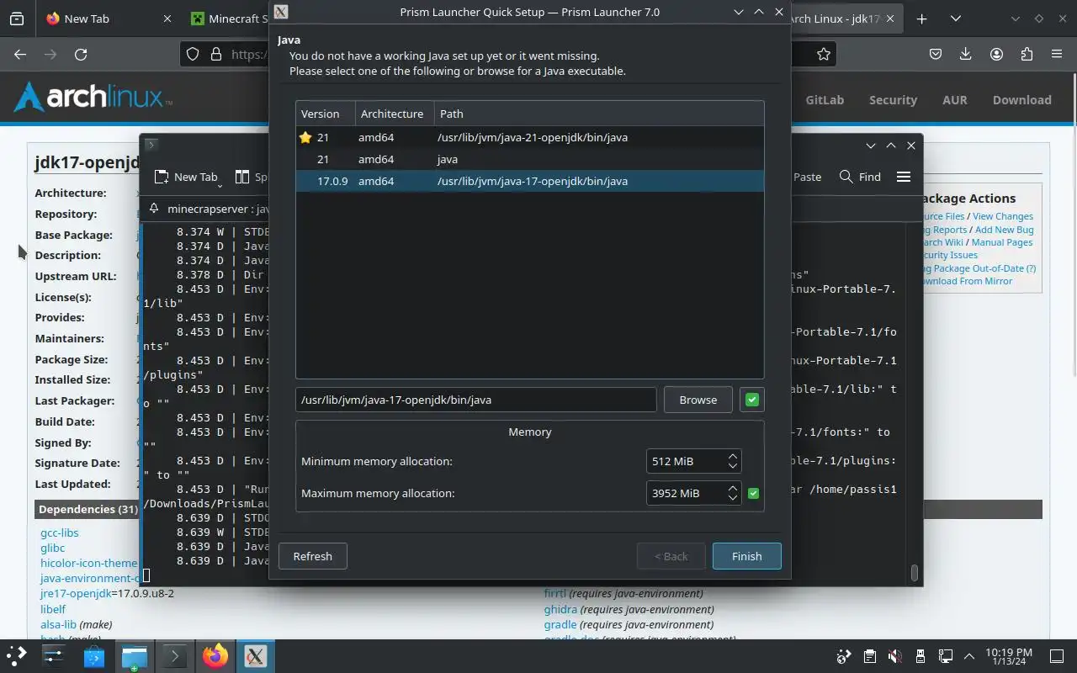Click the Firefox View icon at tab bar start
The height and width of the screenshot is (673, 1077).
coord(16,19)
